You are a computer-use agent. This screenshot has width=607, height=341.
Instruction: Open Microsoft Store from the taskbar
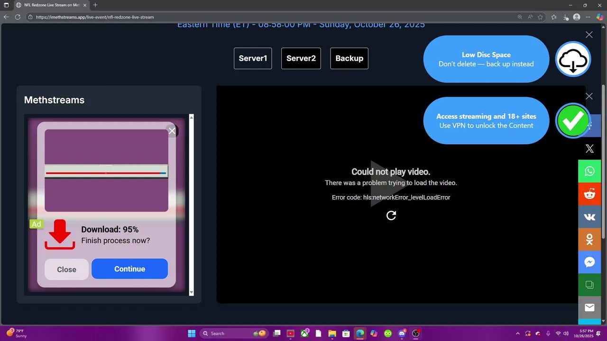346,333
